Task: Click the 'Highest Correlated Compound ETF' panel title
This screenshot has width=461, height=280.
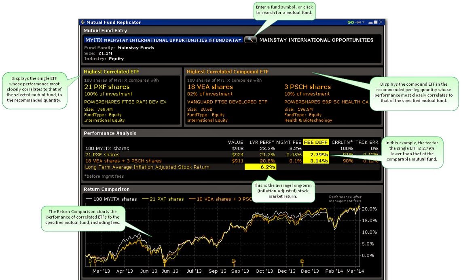Action: 227,72
